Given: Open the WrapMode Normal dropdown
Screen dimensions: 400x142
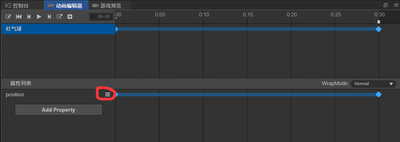Looking at the screenshot, I should pos(373,84).
